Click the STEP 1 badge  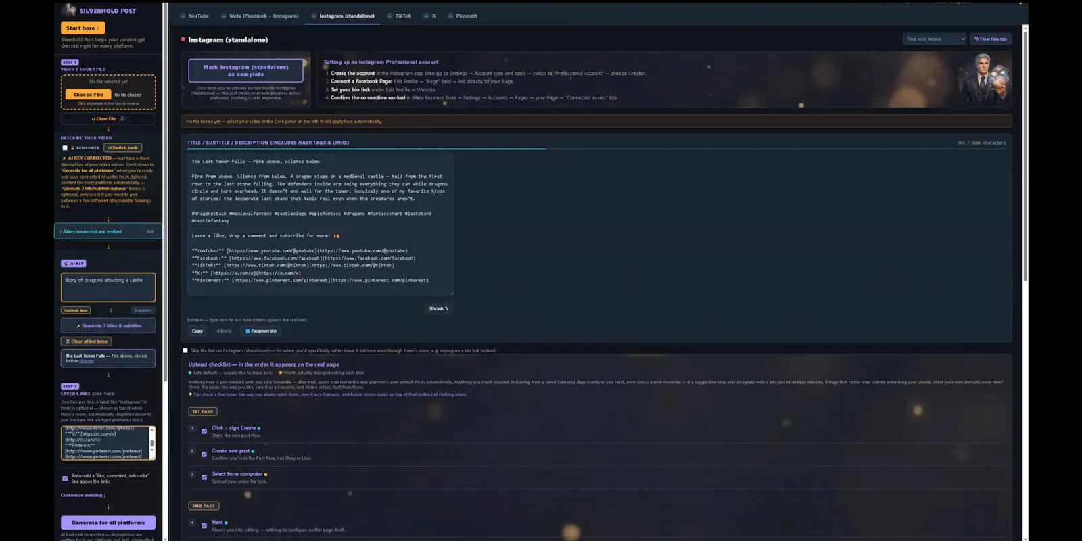tap(70, 62)
